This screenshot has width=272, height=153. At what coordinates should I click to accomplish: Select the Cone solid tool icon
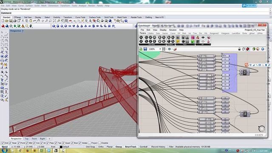[x=77, y=26]
